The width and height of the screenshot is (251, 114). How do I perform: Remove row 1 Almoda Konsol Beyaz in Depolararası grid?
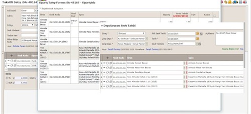(104, 63)
